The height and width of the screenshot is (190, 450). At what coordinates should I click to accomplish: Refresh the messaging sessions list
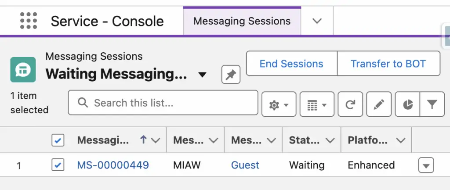tap(350, 104)
